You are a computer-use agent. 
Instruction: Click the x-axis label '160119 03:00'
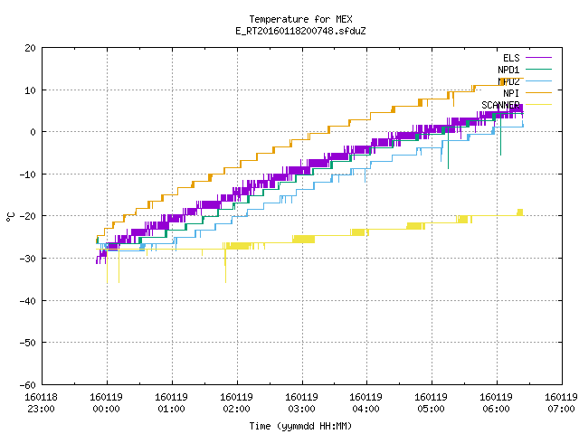301,403
